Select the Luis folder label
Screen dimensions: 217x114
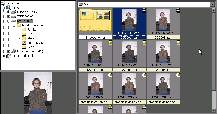[30, 34]
